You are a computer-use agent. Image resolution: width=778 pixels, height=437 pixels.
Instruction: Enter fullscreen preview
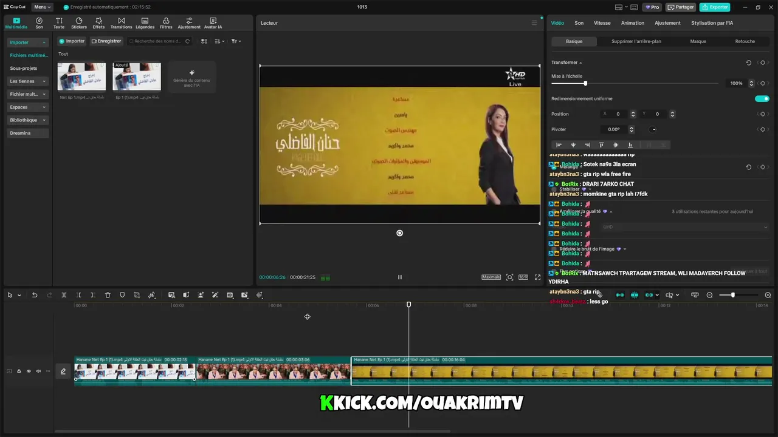pyautogui.click(x=537, y=277)
